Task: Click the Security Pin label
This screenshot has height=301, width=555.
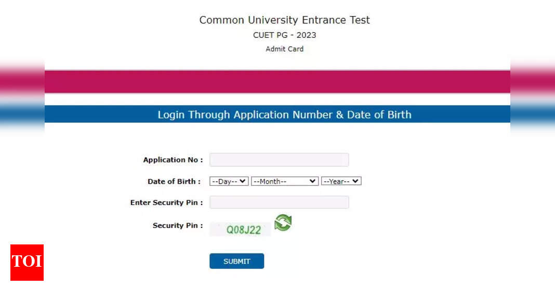Action: pos(178,225)
